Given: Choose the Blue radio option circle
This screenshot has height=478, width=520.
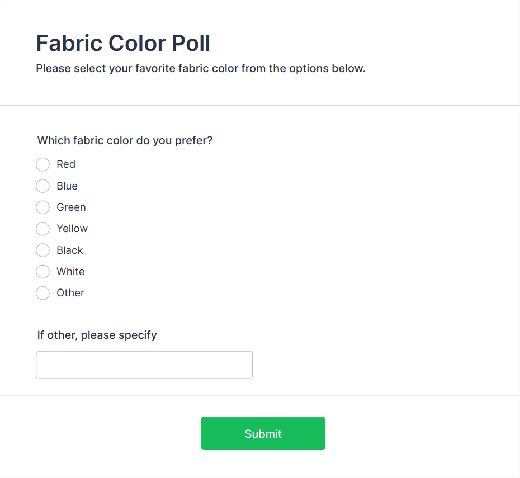Looking at the screenshot, I should 42,186.
